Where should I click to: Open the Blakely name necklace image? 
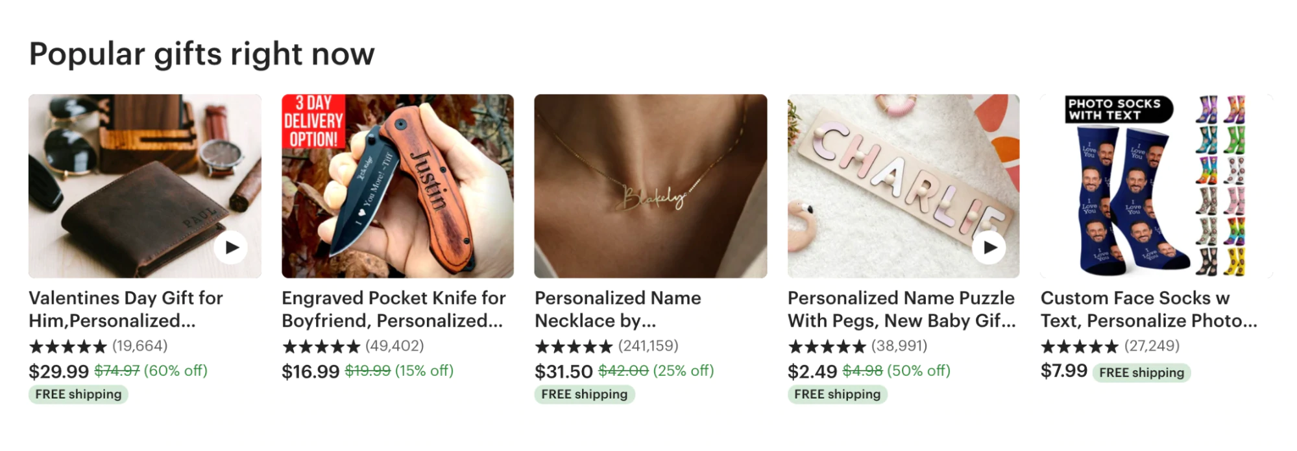(x=650, y=186)
